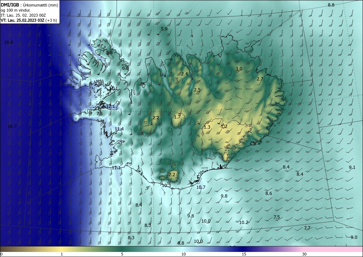Click the dark navy section of the color scale
363x257 pixels.
(243, 249)
